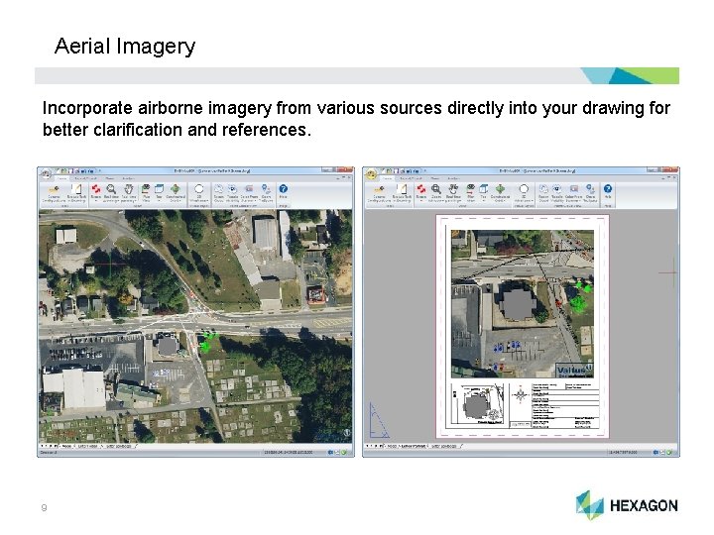
Task: Switch to the Letter Portrait layout tab, right window
Action: click(414, 446)
